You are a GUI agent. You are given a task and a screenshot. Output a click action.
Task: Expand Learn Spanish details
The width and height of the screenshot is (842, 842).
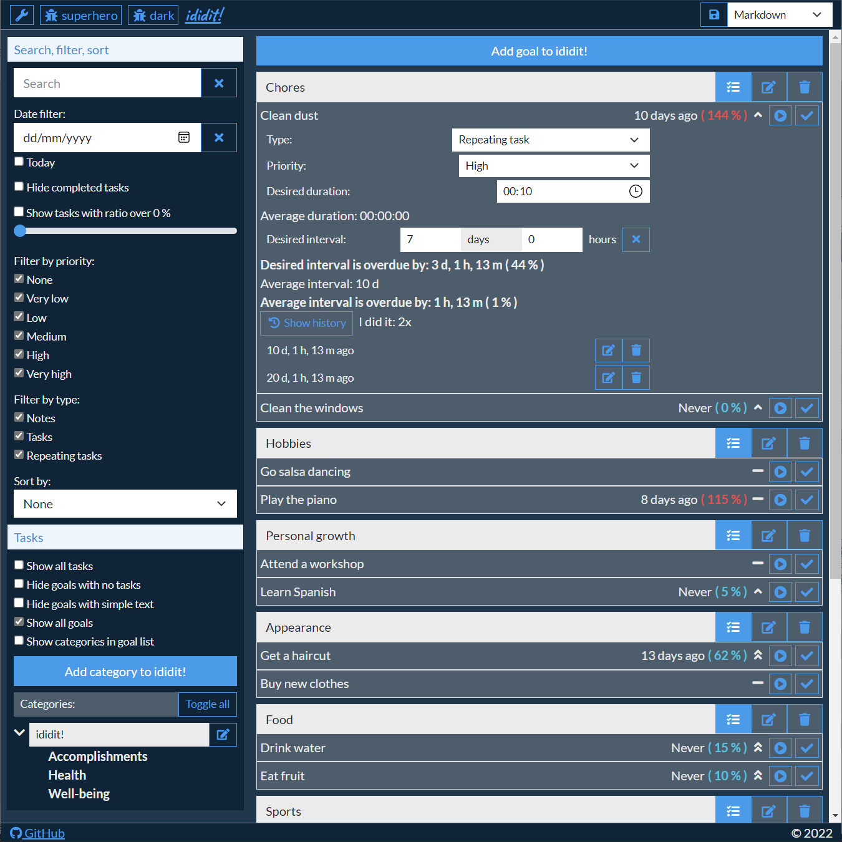coord(758,591)
